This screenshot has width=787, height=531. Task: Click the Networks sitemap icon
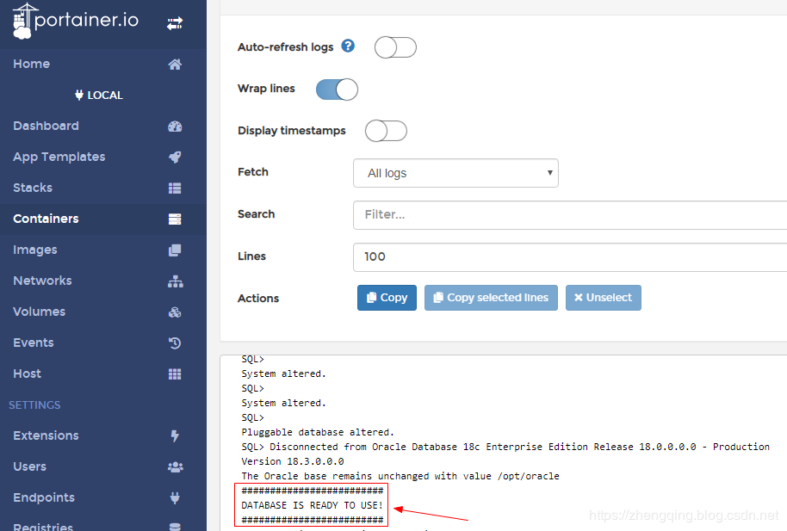(x=175, y=281)
